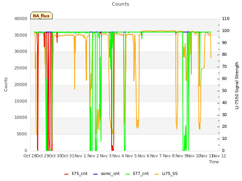Click the Nov 12 date tick
The image size is (242, 181).
click(x=219, y=156)
